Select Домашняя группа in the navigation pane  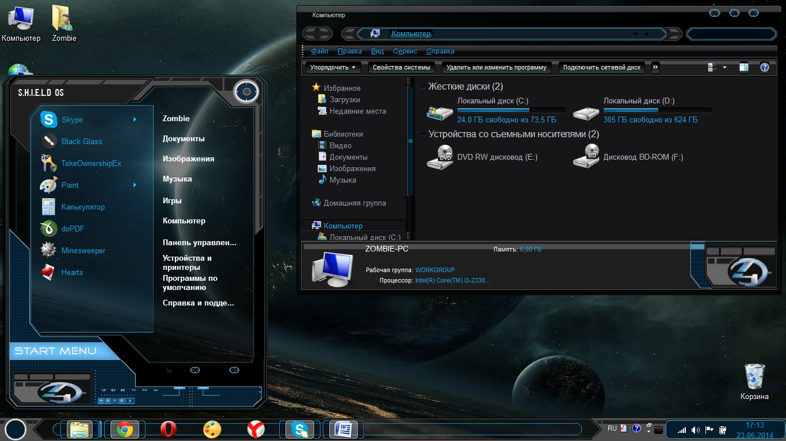coord(354,203)
